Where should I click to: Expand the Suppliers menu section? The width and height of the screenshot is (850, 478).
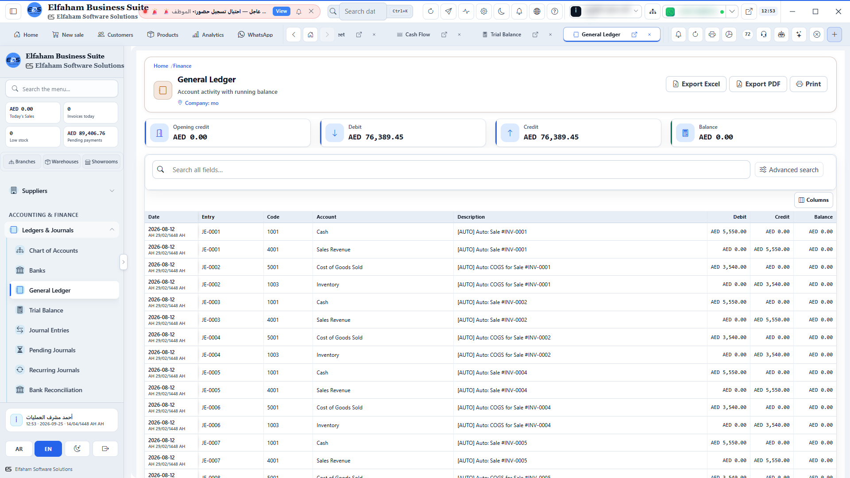click(x=62, y=191)
